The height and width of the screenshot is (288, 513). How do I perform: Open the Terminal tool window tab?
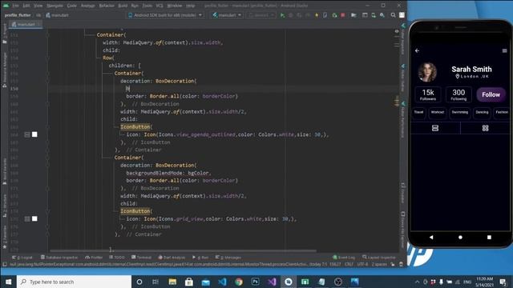point(141,258)
